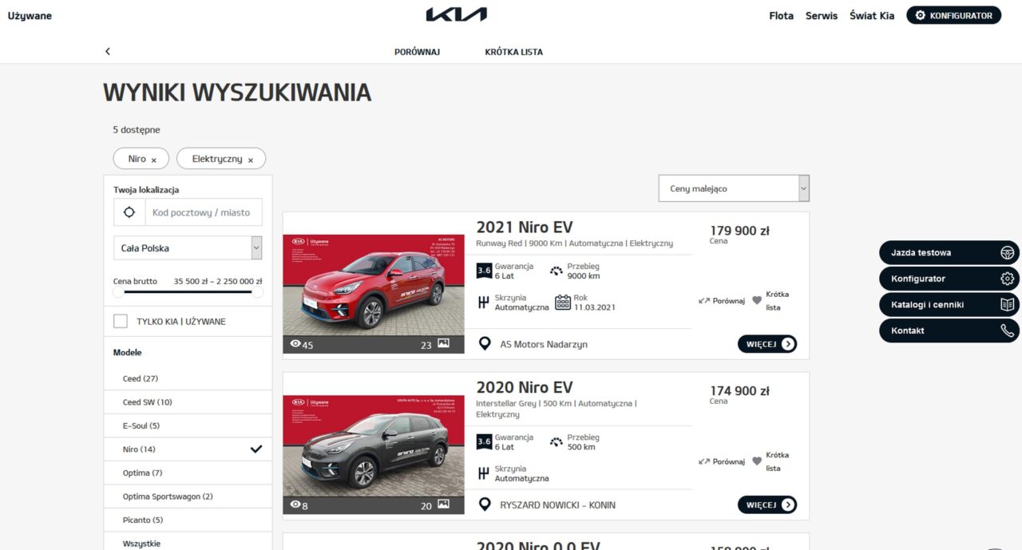Click views eye icon on grey Niro
Screen dimensions: 1022x550
click(295, 504)
